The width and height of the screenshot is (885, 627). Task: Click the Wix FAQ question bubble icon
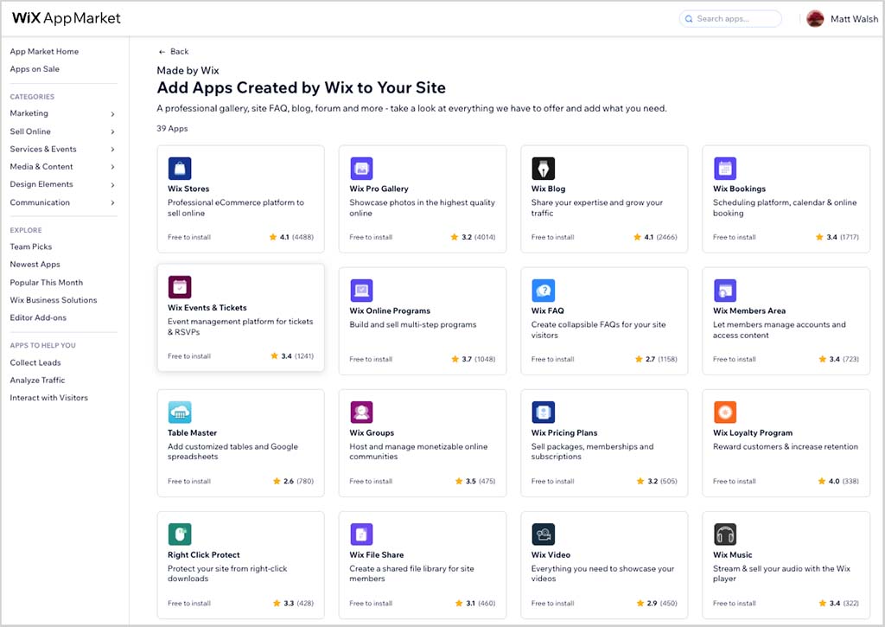click(543, 291)
